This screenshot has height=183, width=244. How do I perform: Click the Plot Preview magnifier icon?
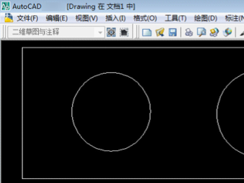pos(202,32)
